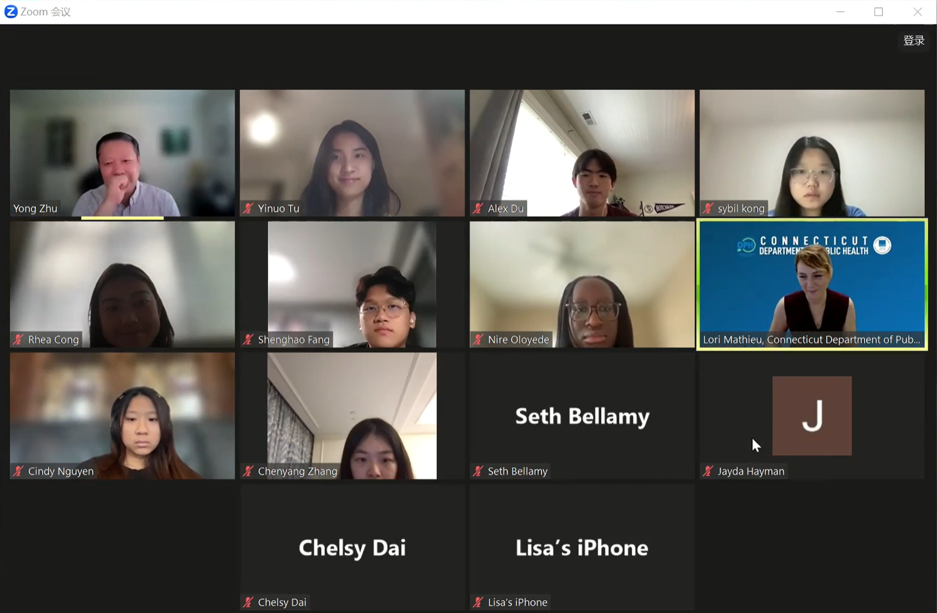Click Lisa's iPhone muted microphone icon
This screenshot has height=613, width=937.
point(478,602)
